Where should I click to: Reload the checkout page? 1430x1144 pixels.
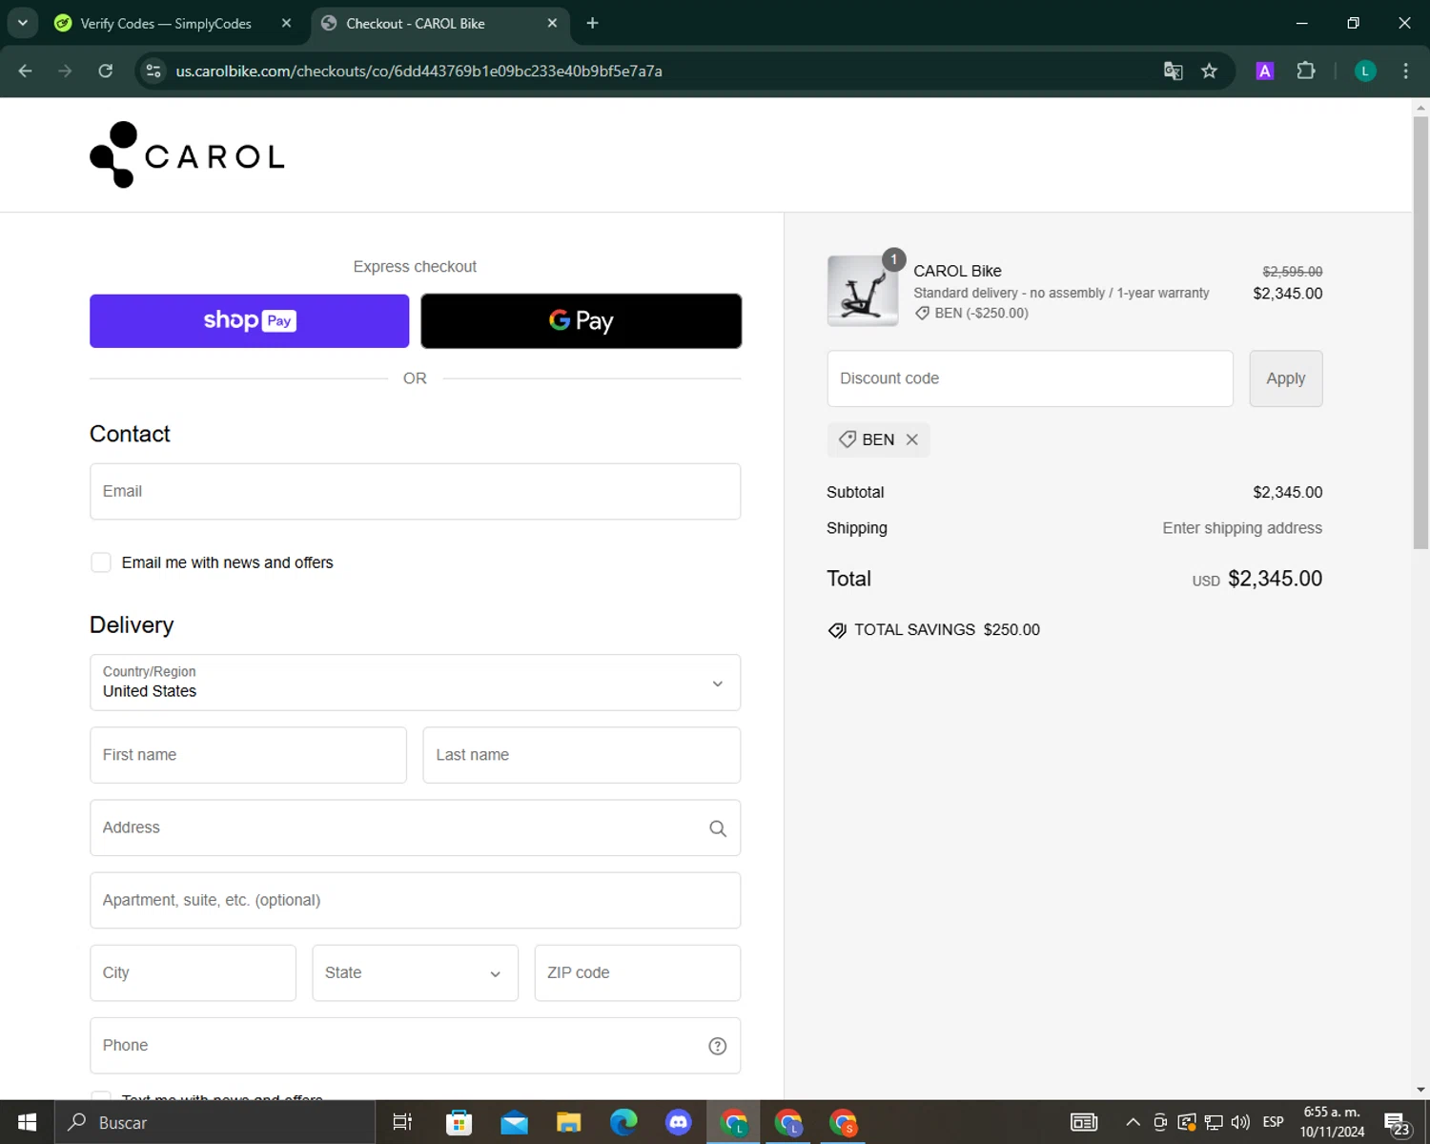tap(106, 71)
